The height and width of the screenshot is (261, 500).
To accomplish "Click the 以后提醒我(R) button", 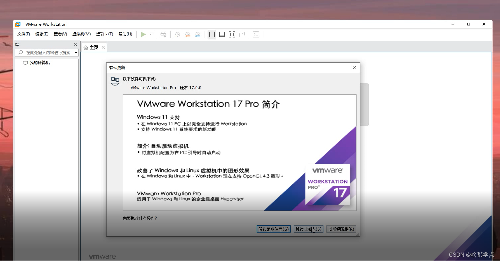I will coord(341,229).
